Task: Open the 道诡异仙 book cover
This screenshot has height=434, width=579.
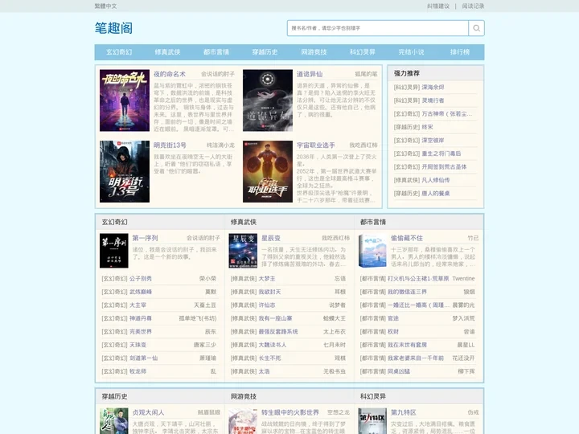Action: (268, 100)
